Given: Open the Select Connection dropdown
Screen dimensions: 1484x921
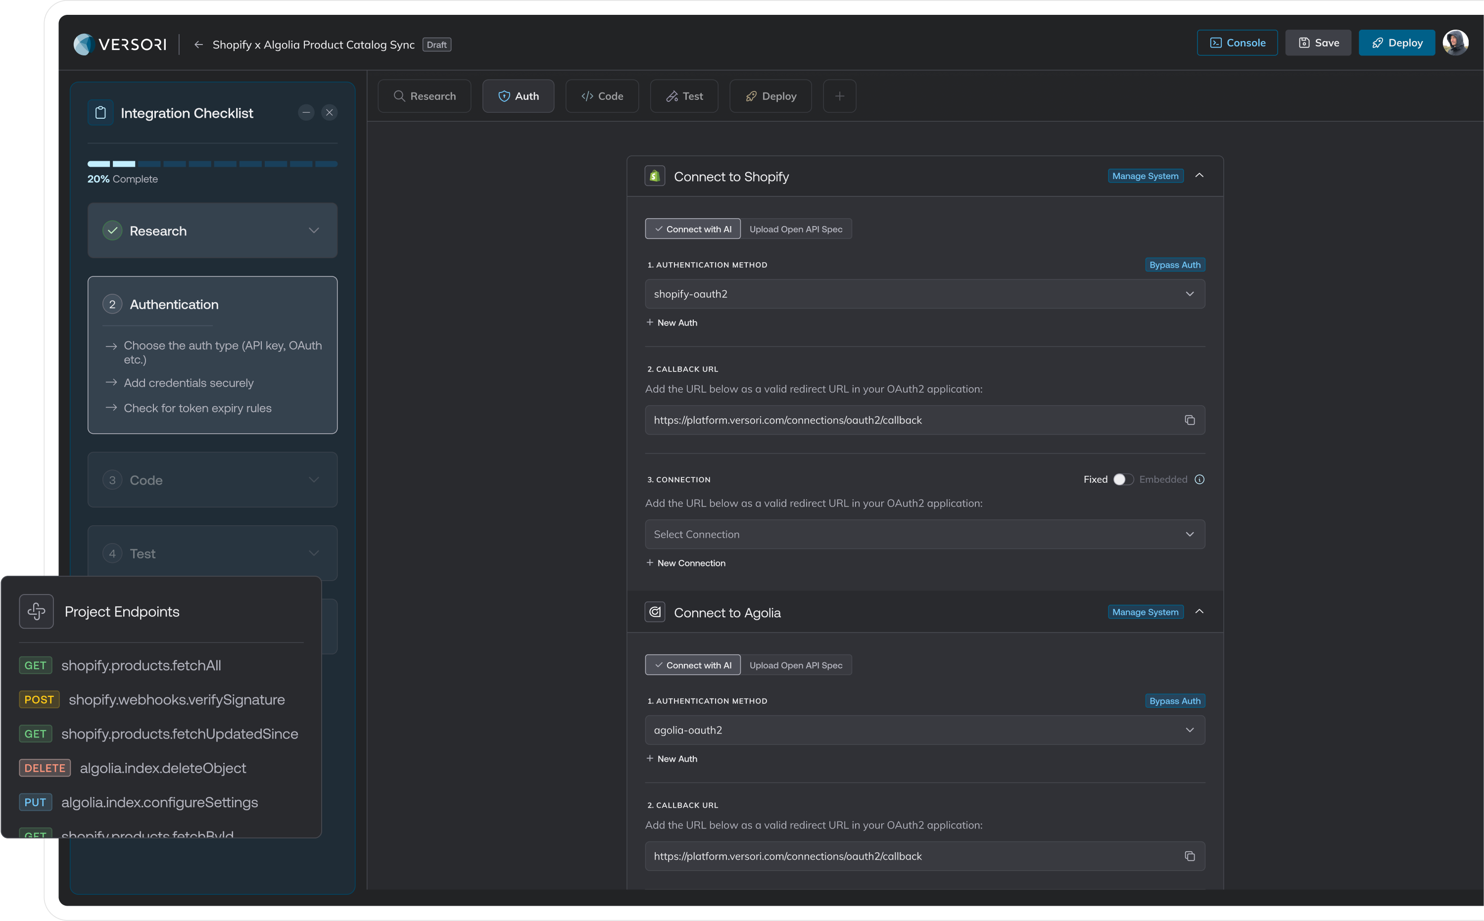Looking at the screenshot, I should pos(925,534).
